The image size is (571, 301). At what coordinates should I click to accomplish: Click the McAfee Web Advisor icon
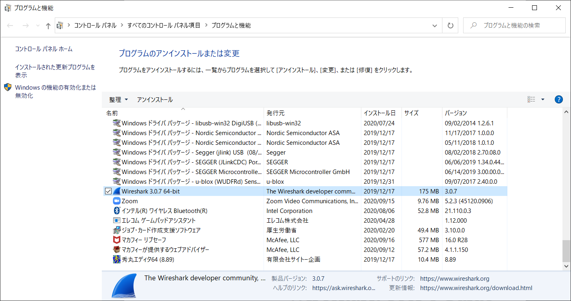click(117, 250)
